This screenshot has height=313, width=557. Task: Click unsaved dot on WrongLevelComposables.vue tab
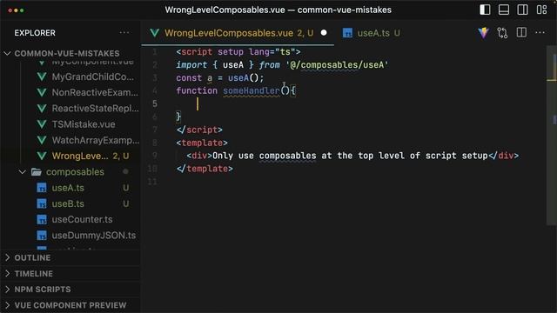pos(324,33)
